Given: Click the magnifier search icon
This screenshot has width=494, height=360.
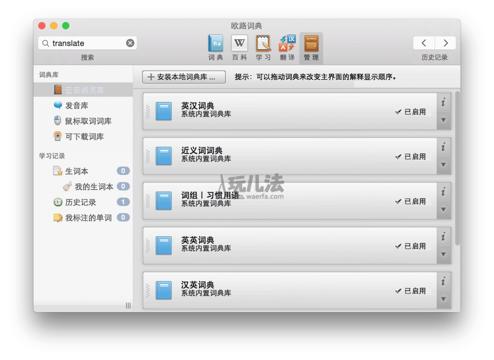Looking at the screenshot, I should 46,43.
